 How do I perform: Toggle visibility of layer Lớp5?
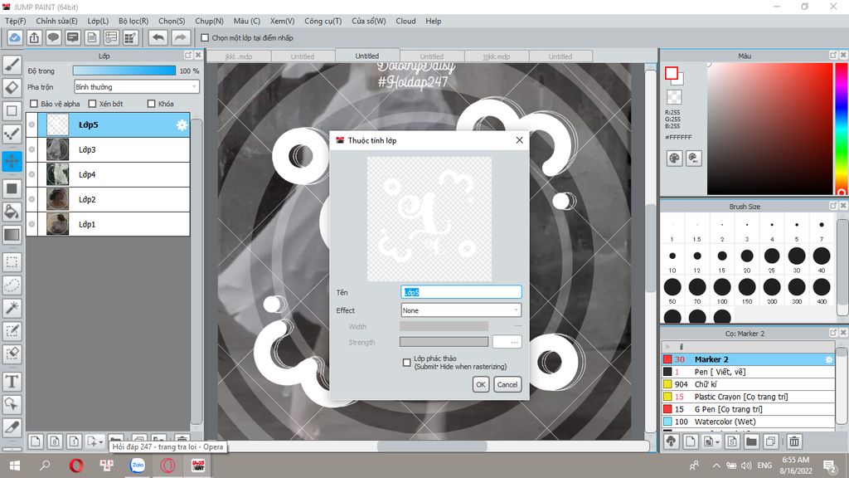pyautogui.click(x=32, y=124)
